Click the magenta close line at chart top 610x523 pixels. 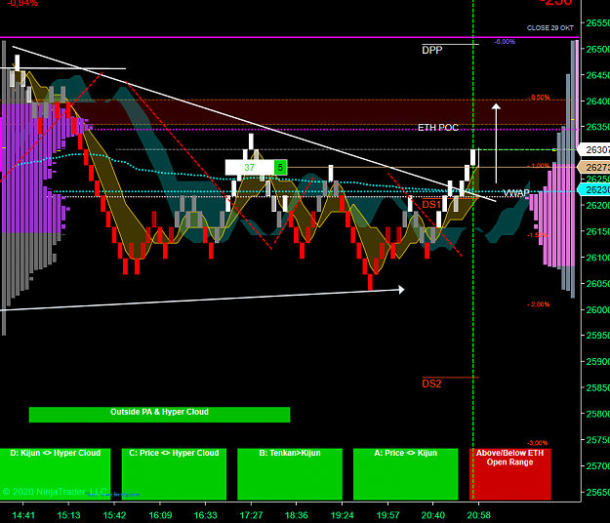tap(290, 37)
